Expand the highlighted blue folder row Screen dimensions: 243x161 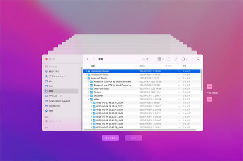point(86,71)
